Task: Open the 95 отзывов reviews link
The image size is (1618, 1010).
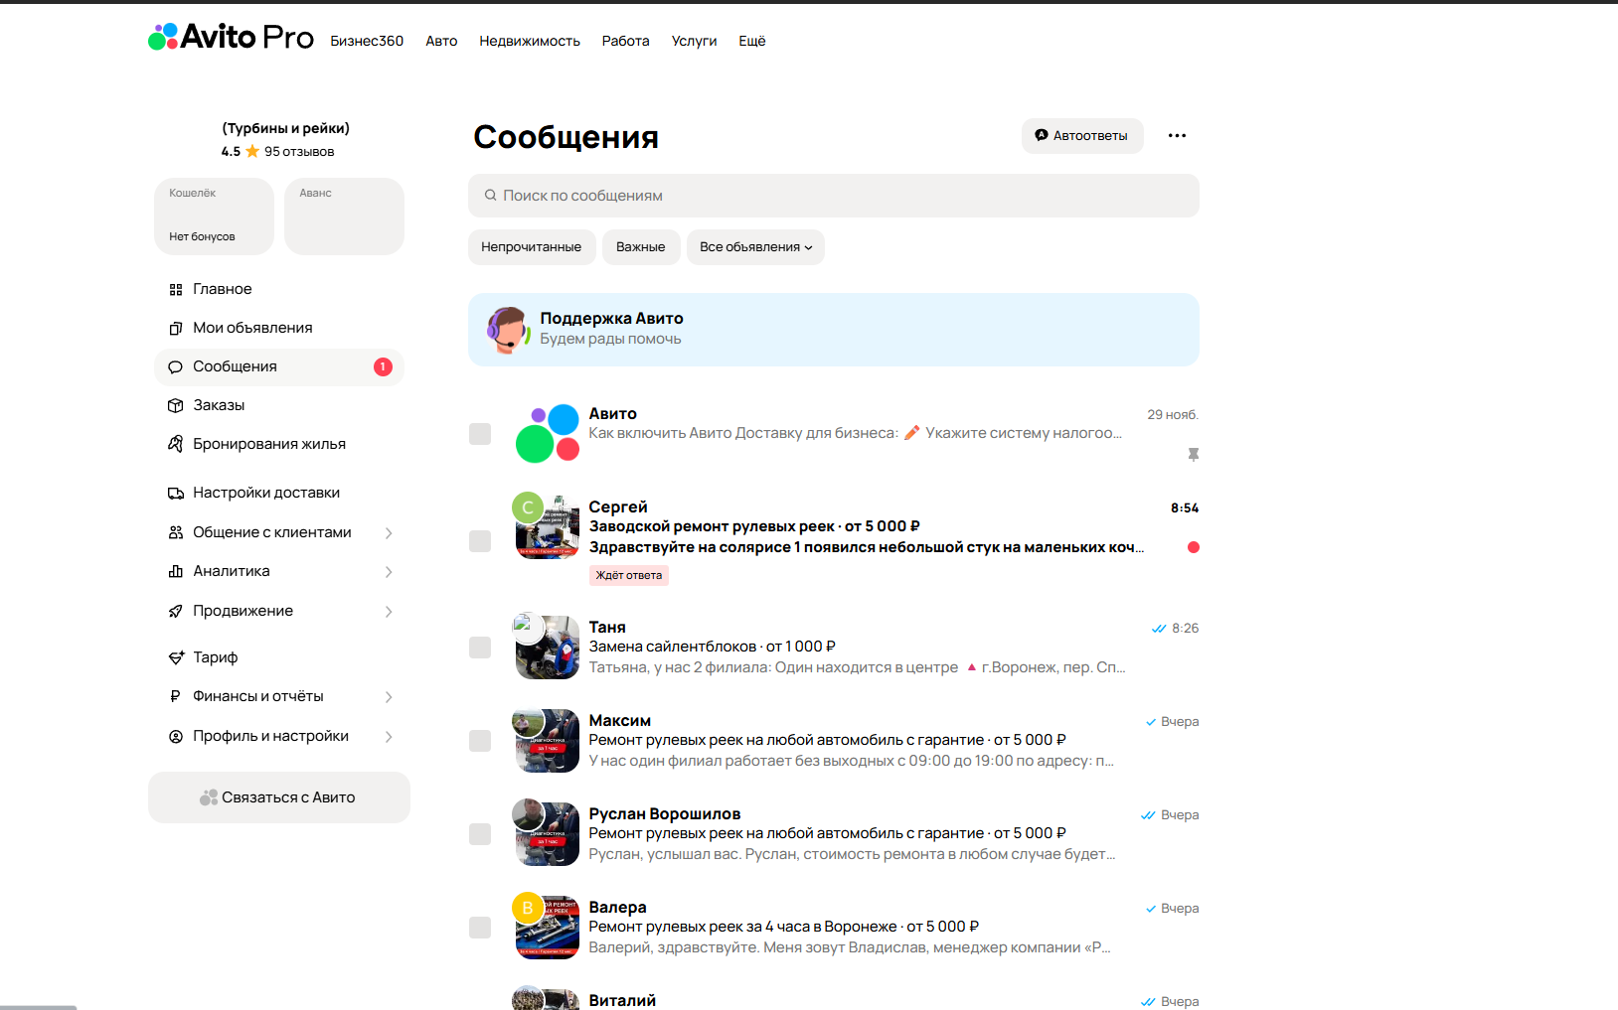Action: [x=299, y=152]
